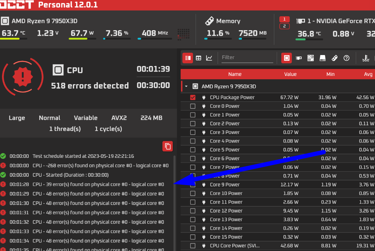Screen dimensions: 375x251
Task: Select GPU 2 selector button
Action: click(x=284, y=26)
